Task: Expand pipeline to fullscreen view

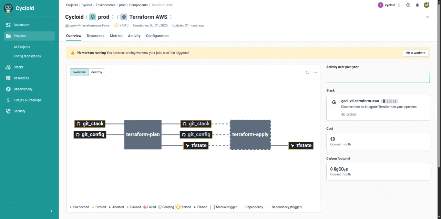Action: 308,72
